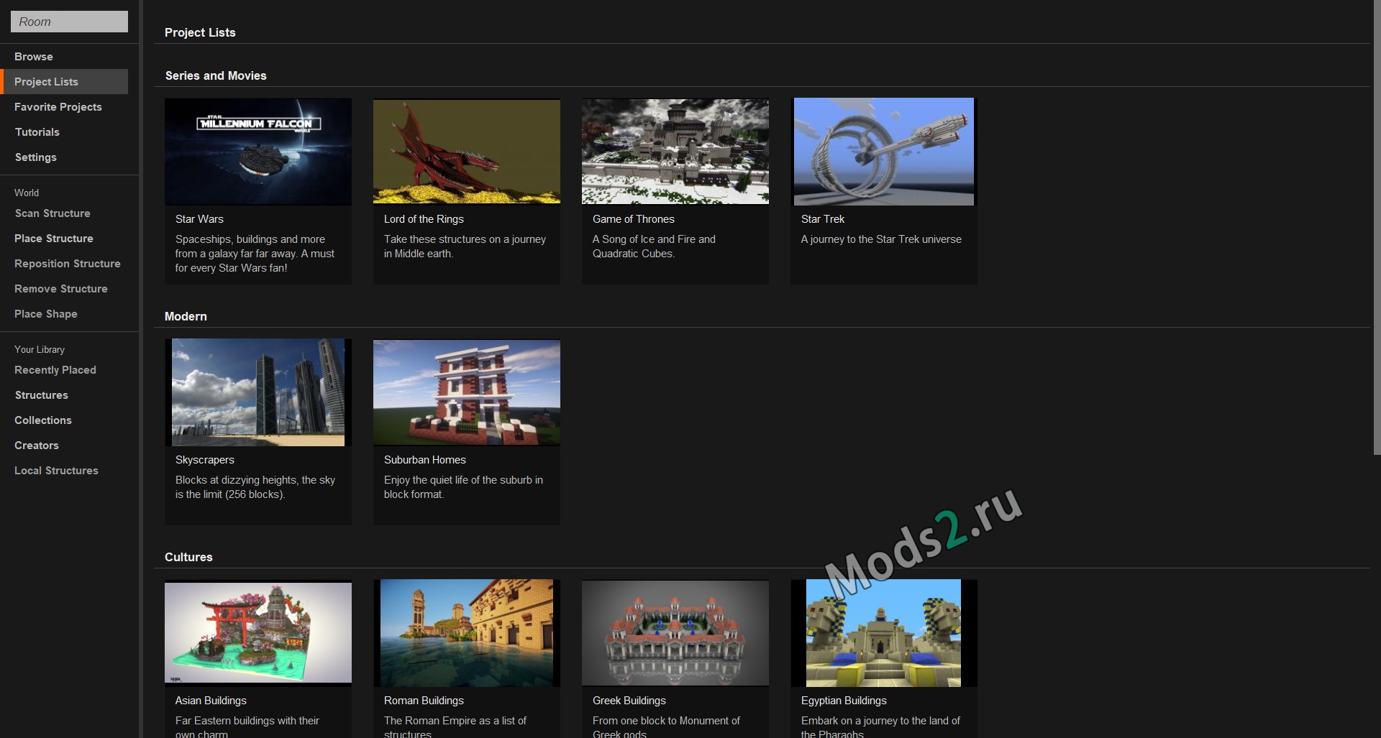The height and width of the screenshot is (738, 1381).
Task: Click the Game of Thrones title
Action: click(634, 219)
